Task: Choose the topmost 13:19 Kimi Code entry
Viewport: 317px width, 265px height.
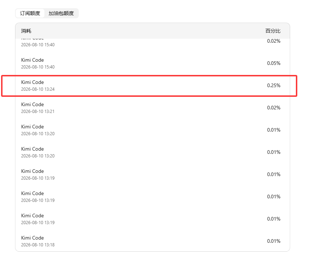Action: (x=153, y=175)
